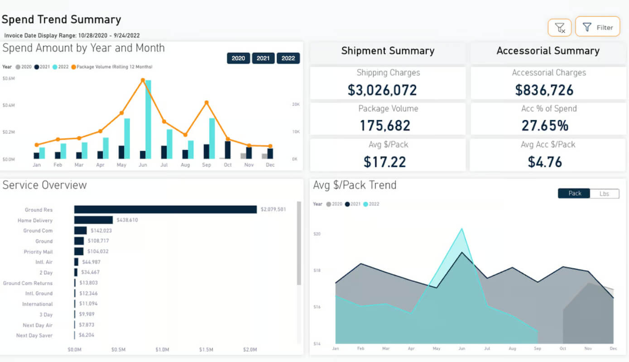The width and height of the screenshot is (629, 362).
Task: Click the 2 Day service label
Action: tap(46, 272)
